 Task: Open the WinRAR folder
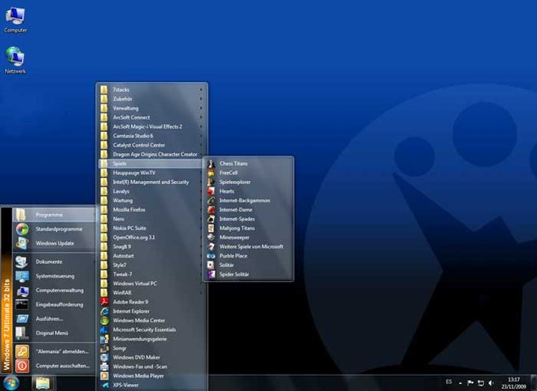click(152, 292)
